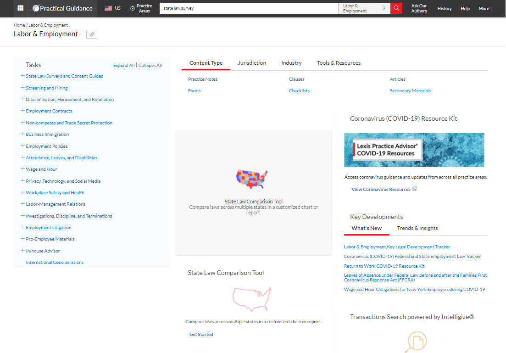Expand Privacy, Technology, and Social Media plus

coord(22,180)
